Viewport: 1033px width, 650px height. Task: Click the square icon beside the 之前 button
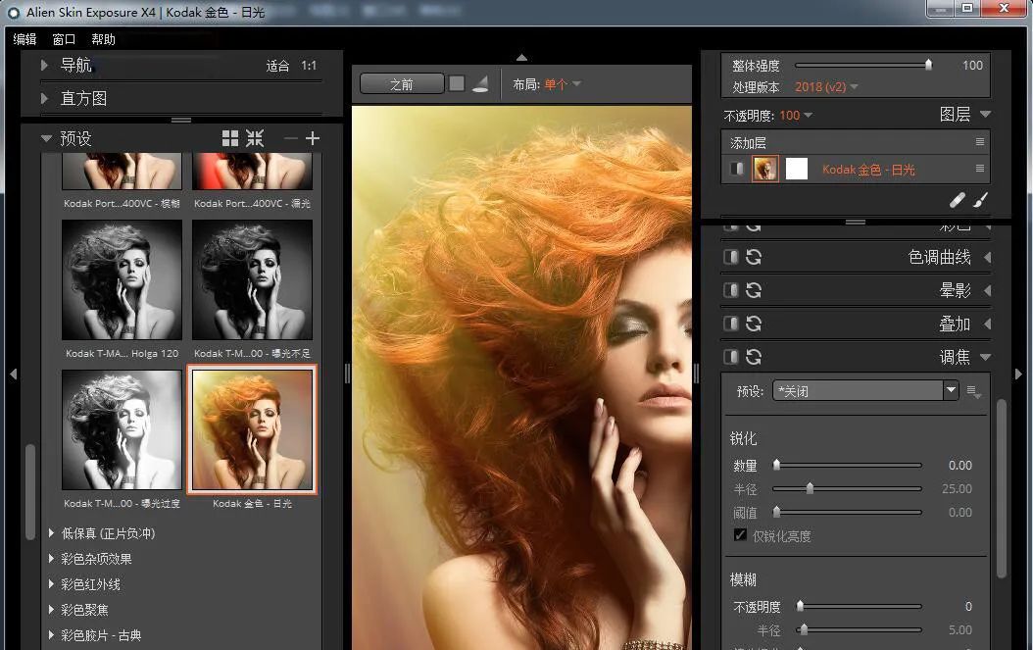pos(457,83)
